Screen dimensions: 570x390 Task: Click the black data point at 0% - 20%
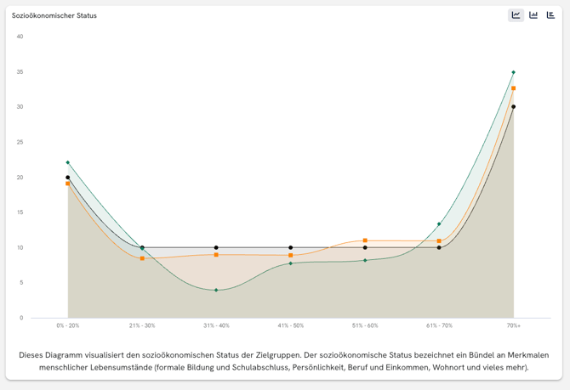tap(68, 178)
